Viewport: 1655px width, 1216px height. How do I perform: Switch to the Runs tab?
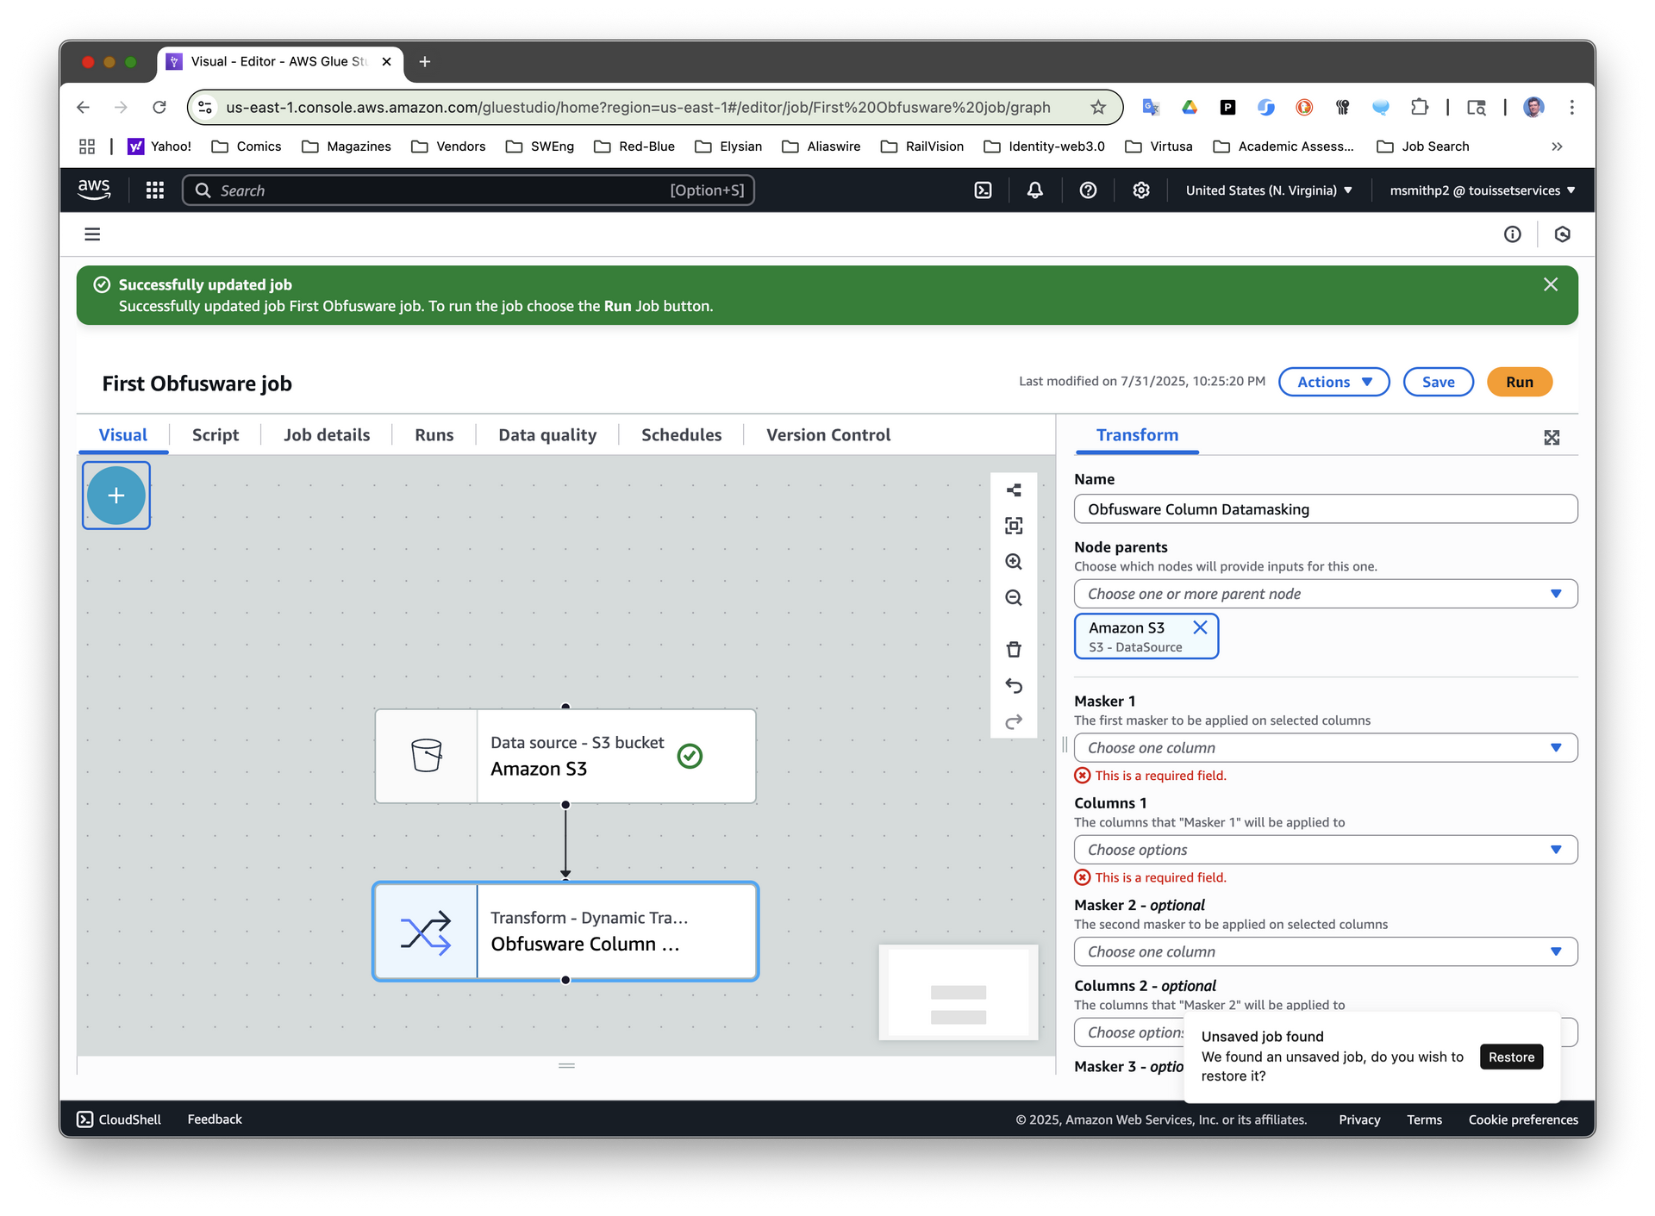coord(434,435)
